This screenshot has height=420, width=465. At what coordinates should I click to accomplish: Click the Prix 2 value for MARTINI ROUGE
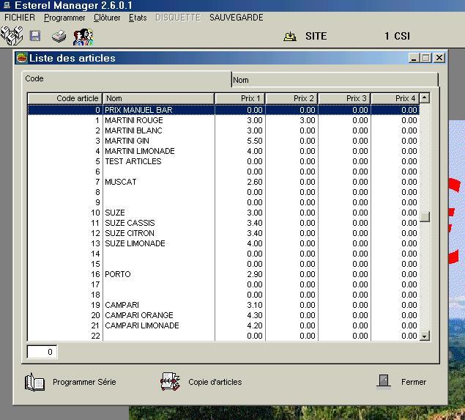click(x=308, y=120)
